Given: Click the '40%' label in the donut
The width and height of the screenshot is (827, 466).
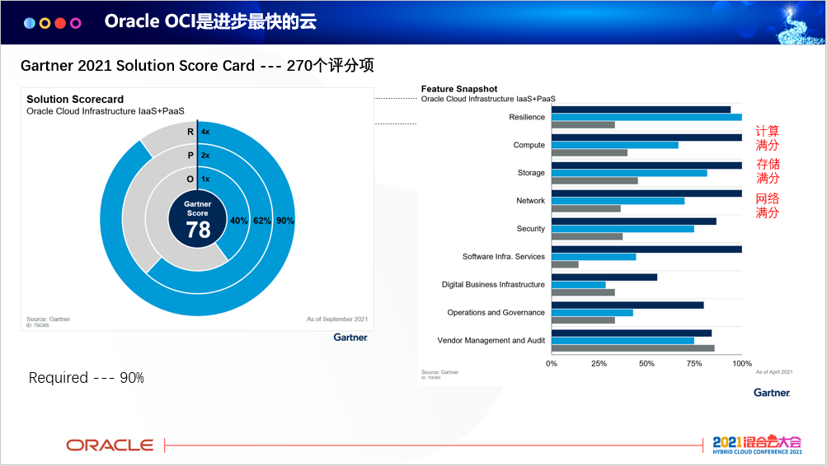Looking at the screenshot, I should click(238, 221).
